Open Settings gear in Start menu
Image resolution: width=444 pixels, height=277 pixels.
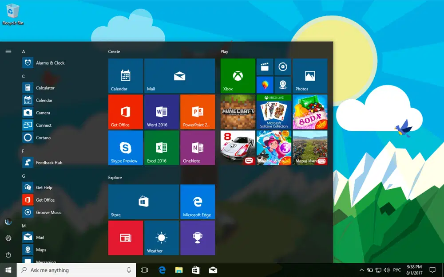click(x=8, y=238)
